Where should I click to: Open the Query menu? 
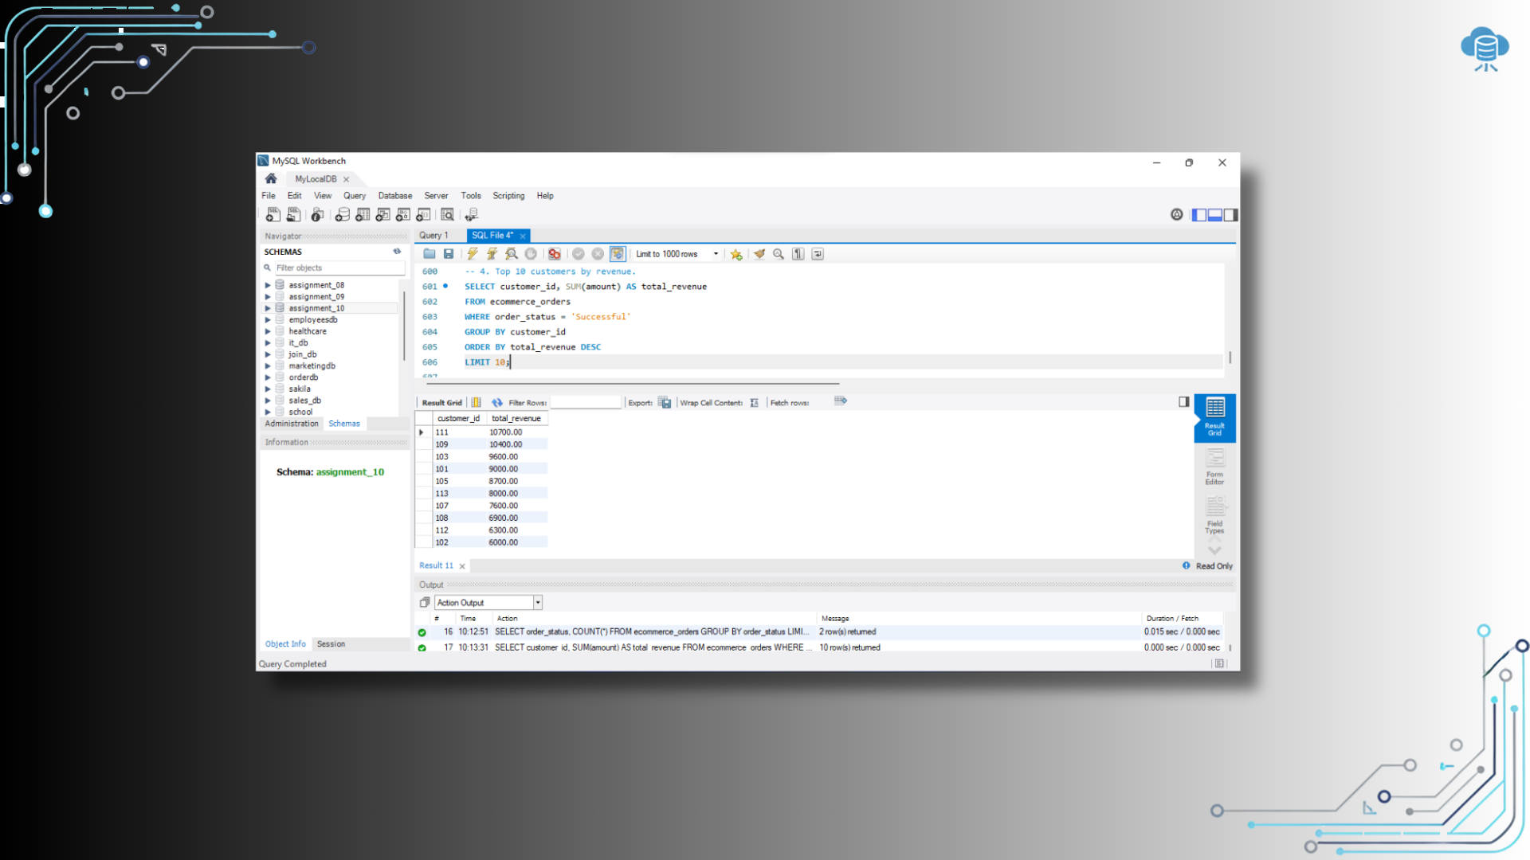click(x=355, y=196)
